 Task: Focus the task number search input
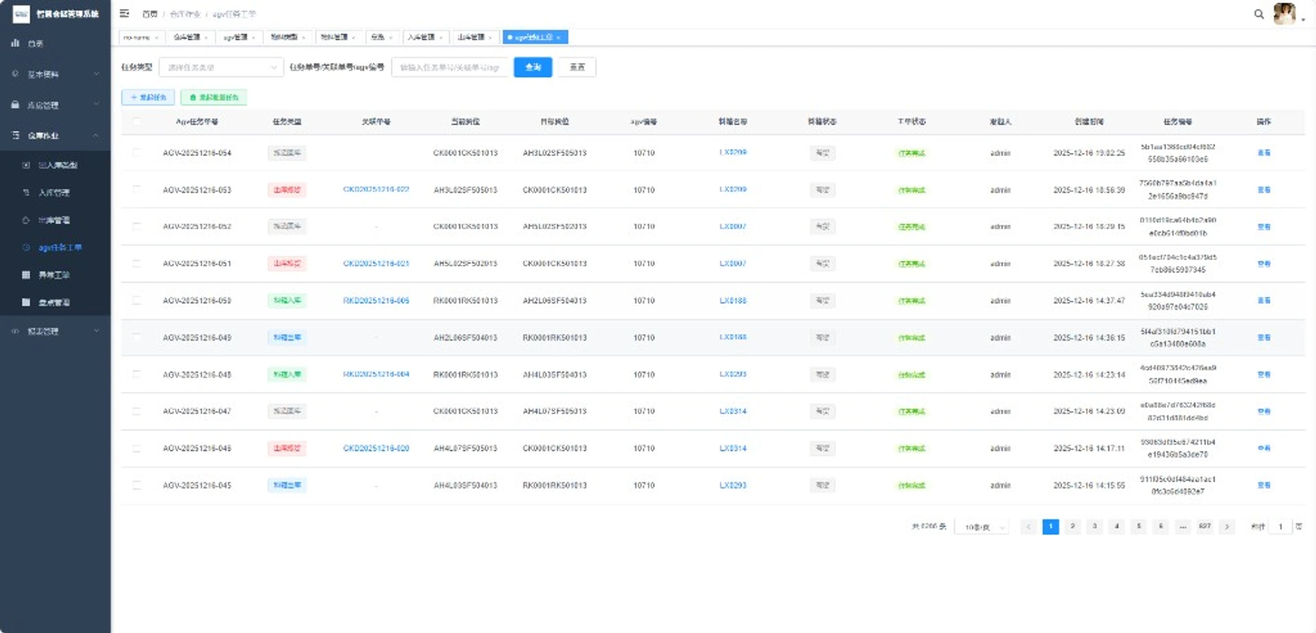449,67
